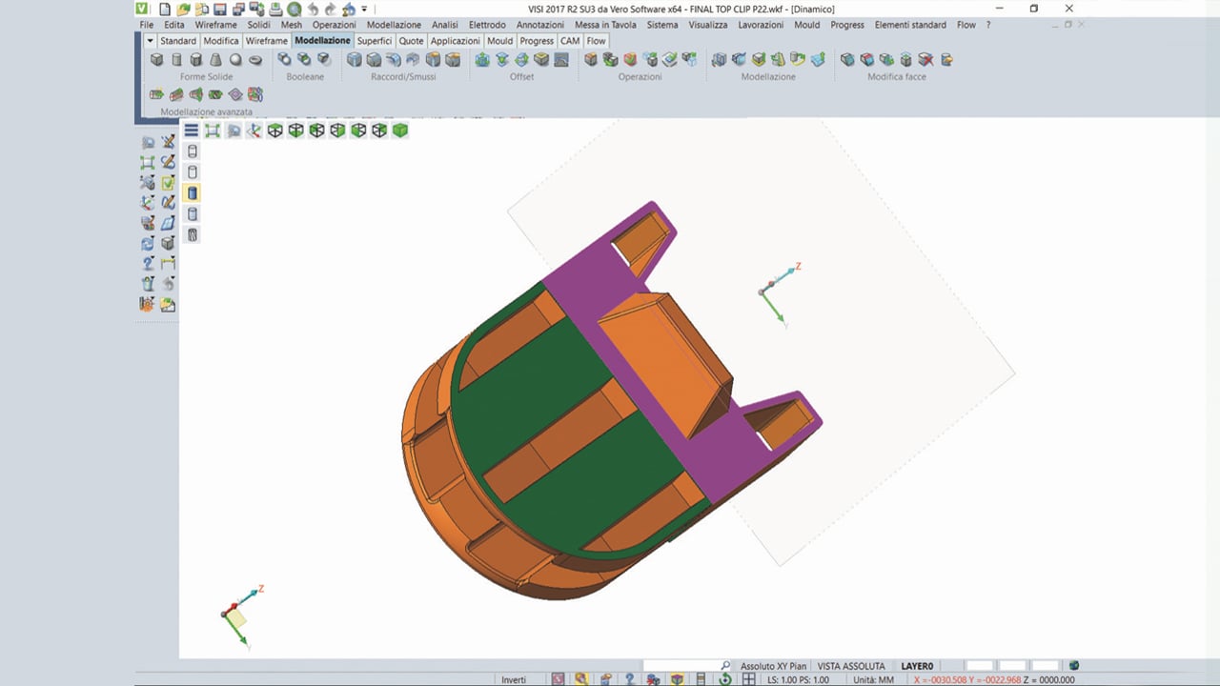Open the ribbon tab dropdown arrow before Standard
Viewport: 1220px width, 686px height.
pyautogui.click(x=150, y=41)
